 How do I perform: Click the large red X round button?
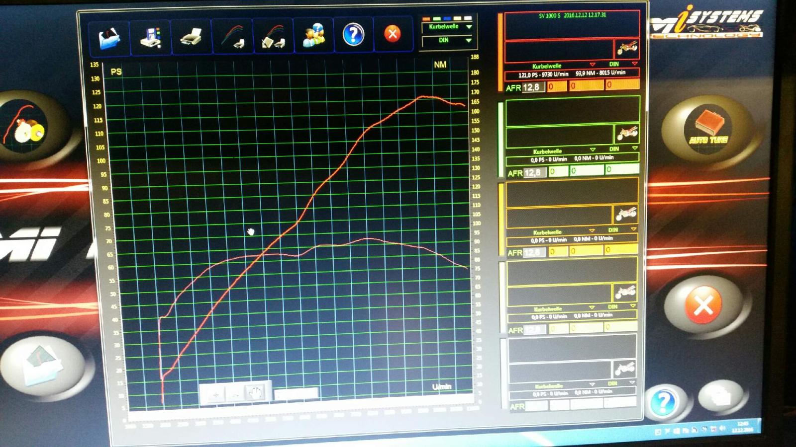point(703,305)
